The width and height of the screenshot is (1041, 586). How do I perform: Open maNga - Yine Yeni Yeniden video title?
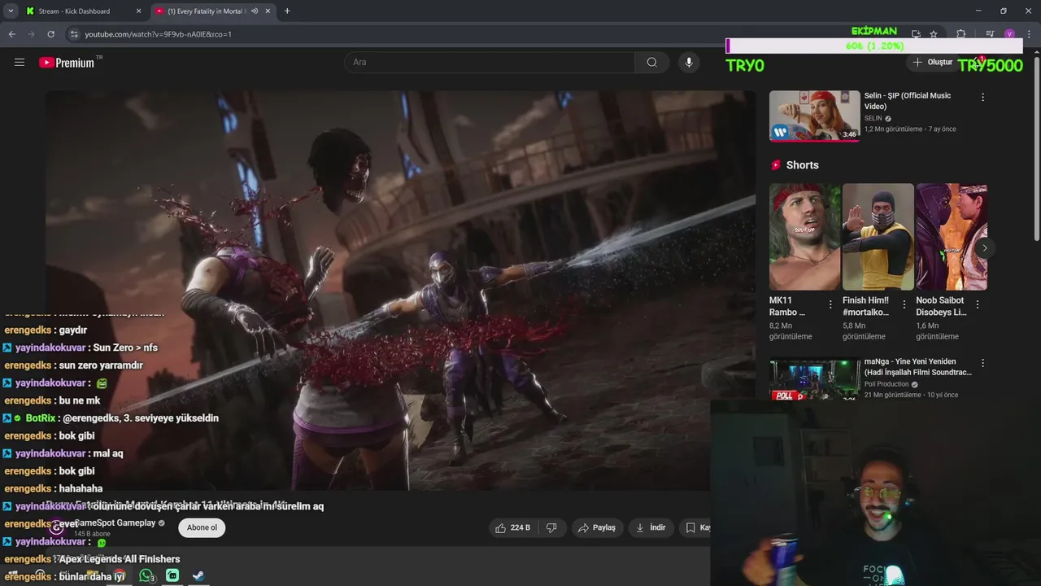point(918,366)
